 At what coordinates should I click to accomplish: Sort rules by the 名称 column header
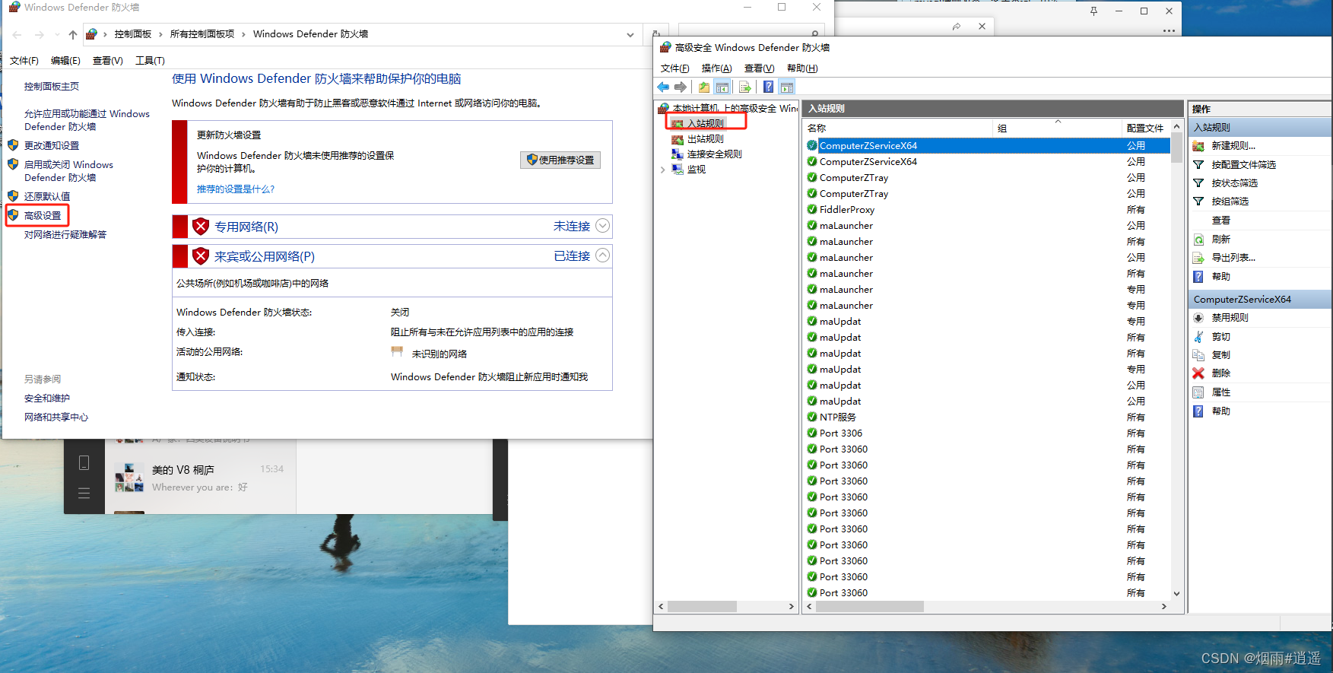pyautogui.click(x=898, y=128)
